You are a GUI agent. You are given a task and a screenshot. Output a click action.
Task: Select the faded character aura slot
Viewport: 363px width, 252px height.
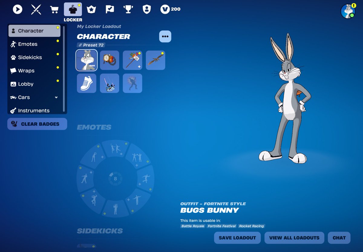132,83
